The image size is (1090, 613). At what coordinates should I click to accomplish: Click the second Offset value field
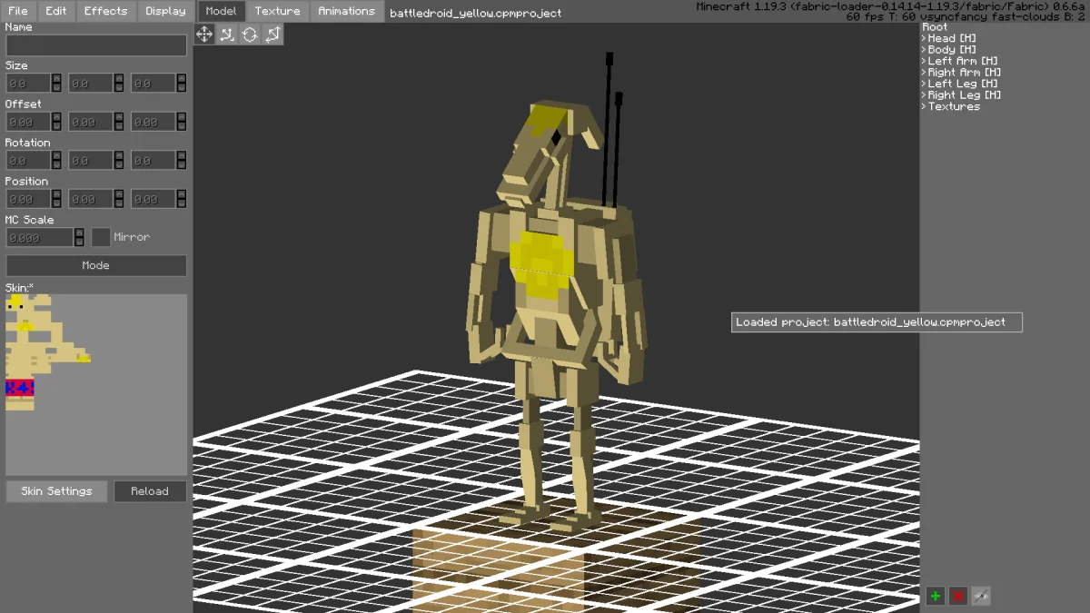click(91, 122)
